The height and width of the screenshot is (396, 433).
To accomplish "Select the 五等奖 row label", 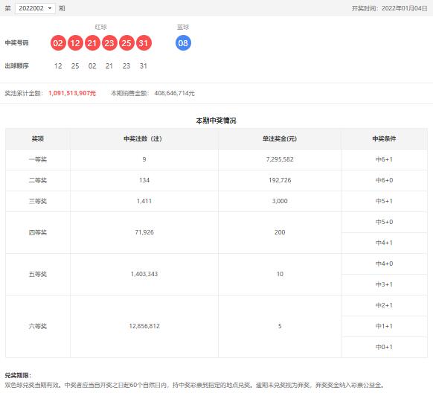I will point(38,275).
